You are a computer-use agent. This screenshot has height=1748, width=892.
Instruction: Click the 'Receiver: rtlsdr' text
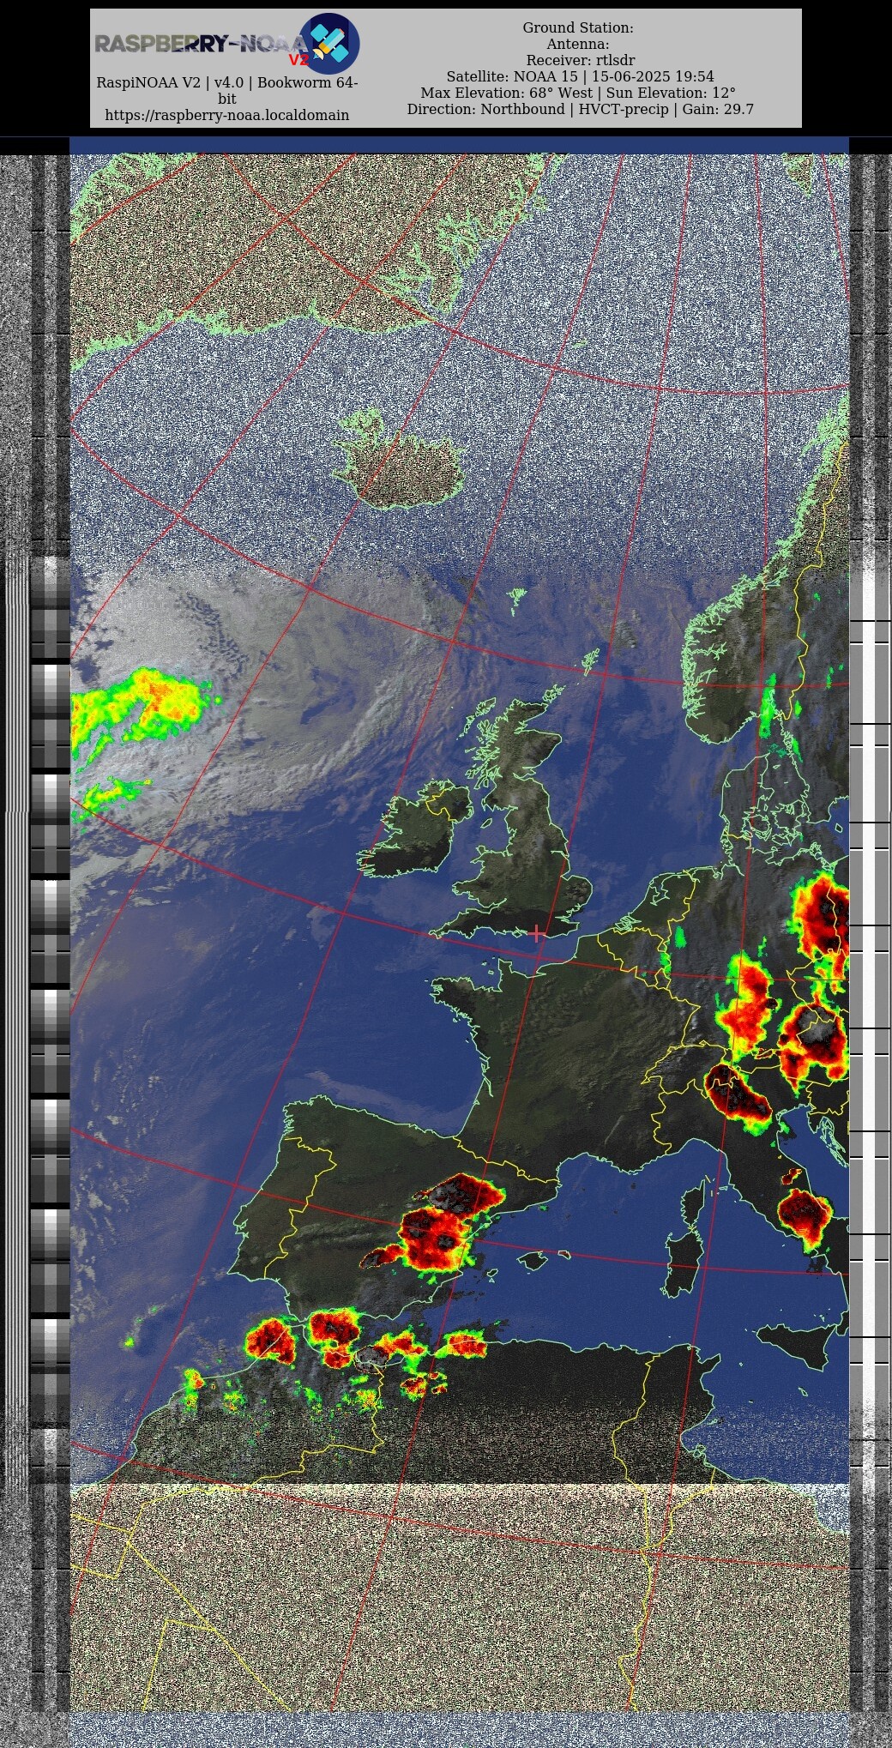click(581, 60)
